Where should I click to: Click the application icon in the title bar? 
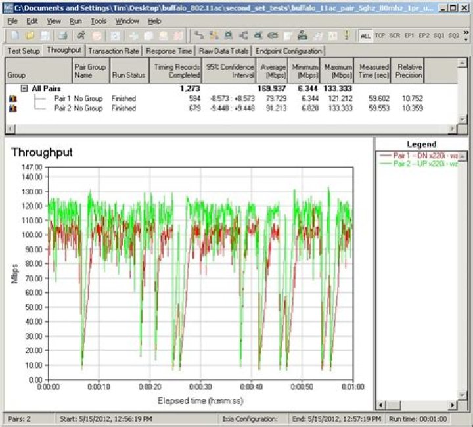click(8, 8)
